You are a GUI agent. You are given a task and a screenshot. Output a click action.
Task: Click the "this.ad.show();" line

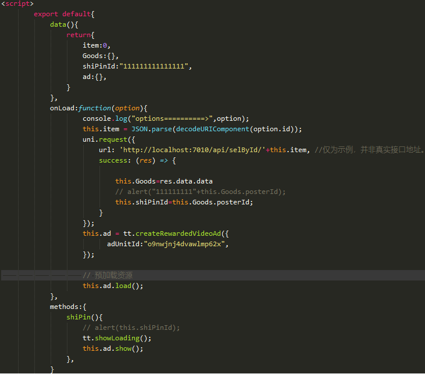pos(113,349)
